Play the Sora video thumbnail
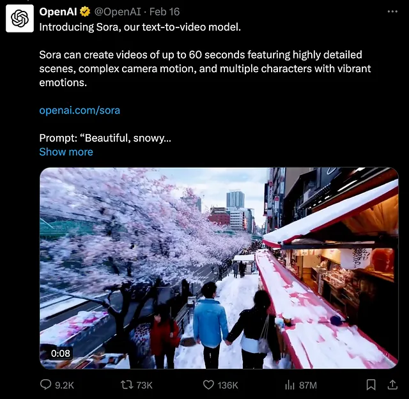This screenshot has height=399, width=409. [x=219, y=268]
